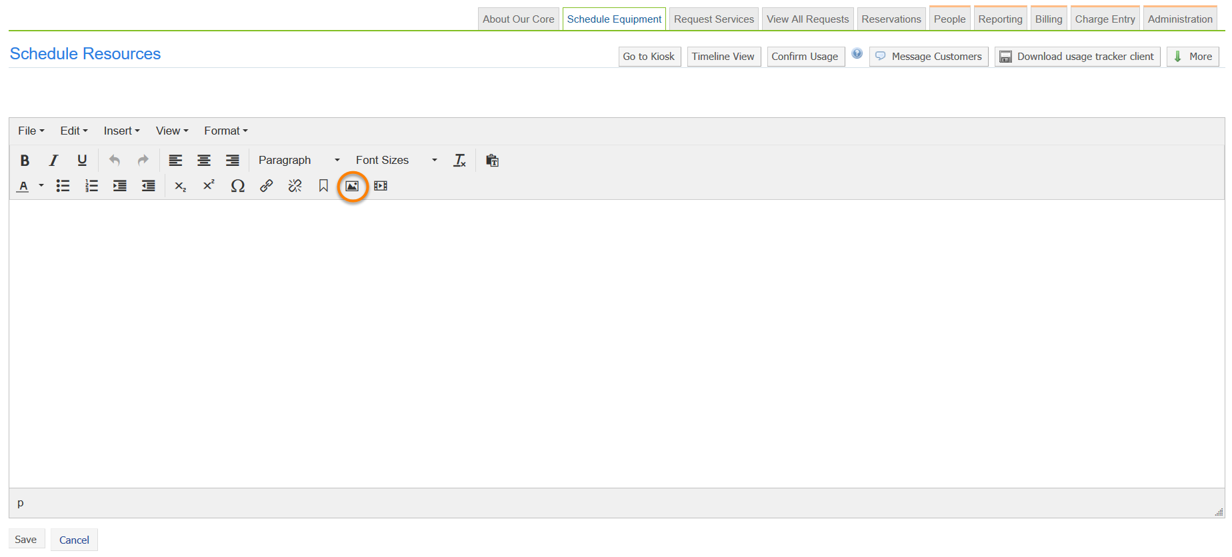The image size is (1232, 557).
Task: Switch to the Reservations tab
Action: [x=891, y=19]
